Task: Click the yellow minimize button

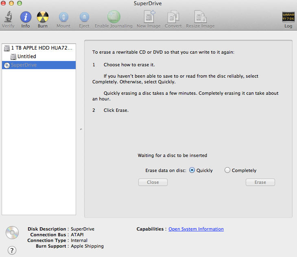Action: pyautogui.click(x=11, y=3)
